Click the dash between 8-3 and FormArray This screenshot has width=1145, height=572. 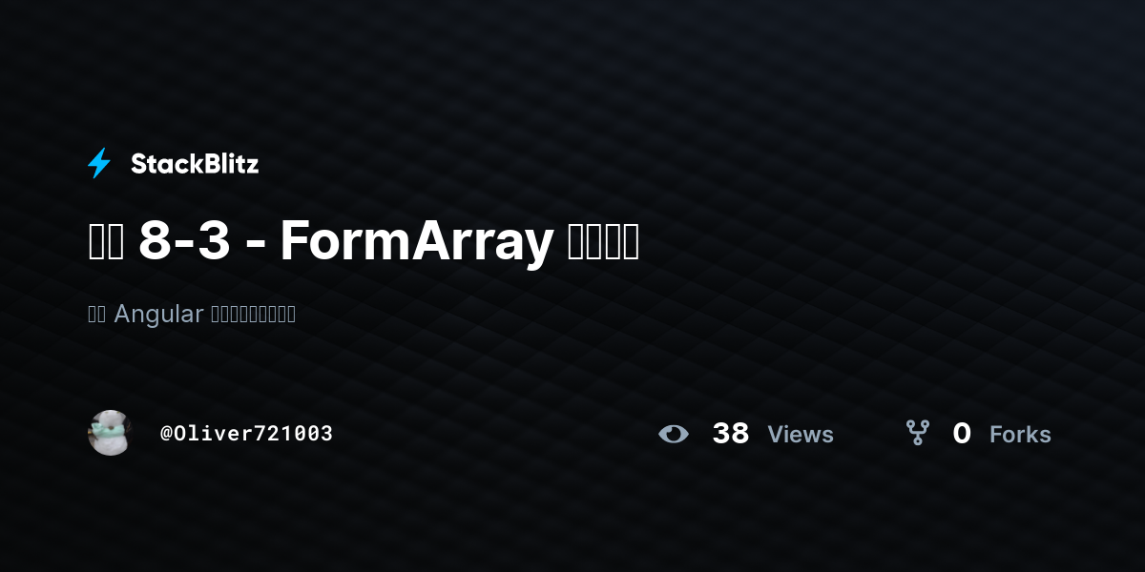tap(255, 244)
